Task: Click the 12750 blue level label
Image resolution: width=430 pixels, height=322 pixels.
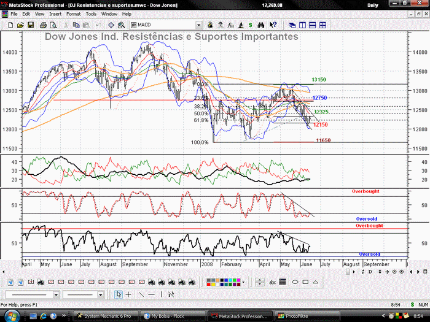Action: pyautogui.click(x=320, y=98)
